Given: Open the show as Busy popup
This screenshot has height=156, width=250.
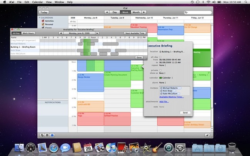Looking at the screenshot, I should tap(162, 73).
